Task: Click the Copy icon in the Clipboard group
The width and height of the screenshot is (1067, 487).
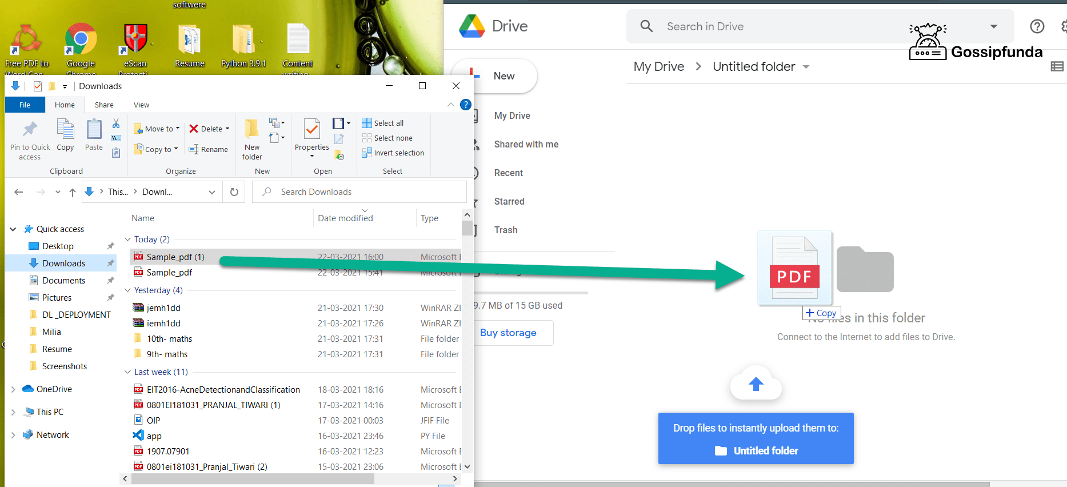Action: (x=65, y=129)
